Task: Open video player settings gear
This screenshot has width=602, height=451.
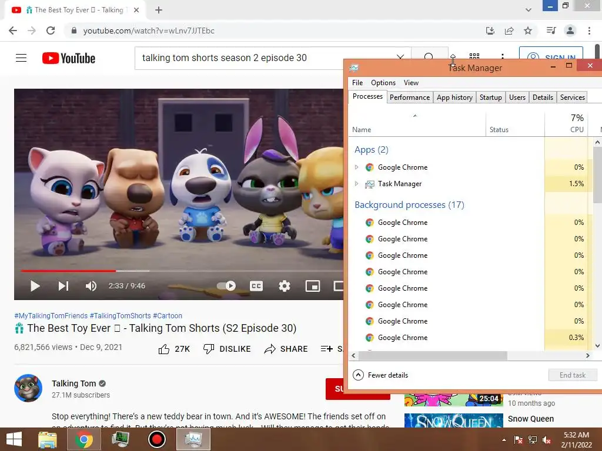Action: pos(285,286)
